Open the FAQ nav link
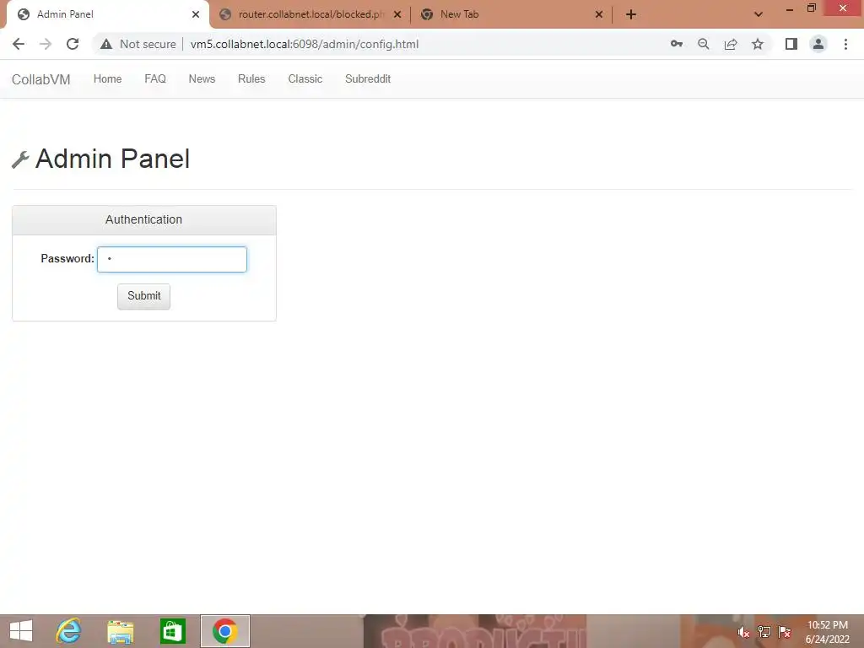The height and width of the screenshot is (648, 864). click(155, 78)
